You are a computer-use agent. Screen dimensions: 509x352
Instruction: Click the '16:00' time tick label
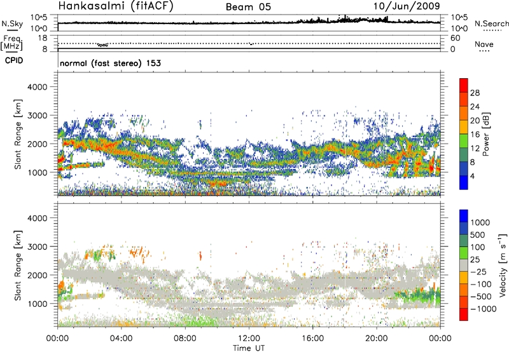click(x=312, y=339)
